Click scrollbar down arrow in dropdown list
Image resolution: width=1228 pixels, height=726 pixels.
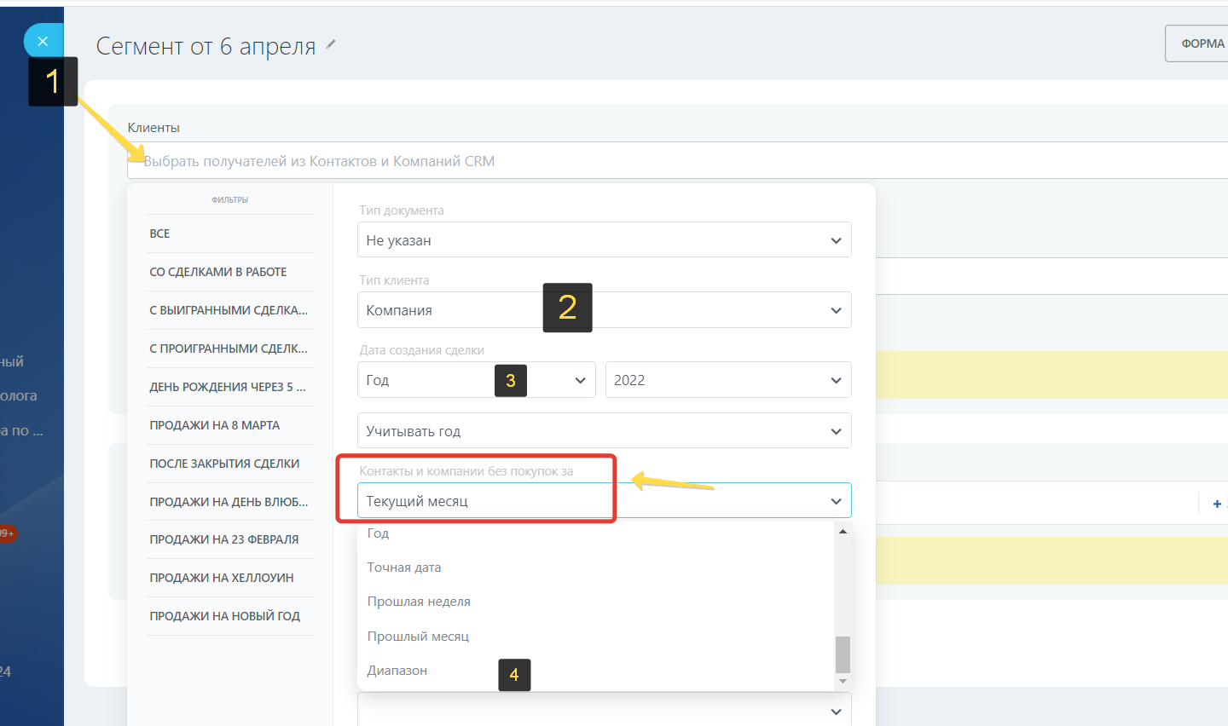point(843,681)
